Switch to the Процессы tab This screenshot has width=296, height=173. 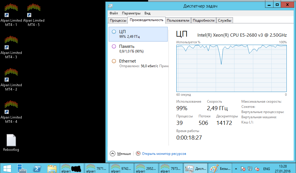pos(118,20)
